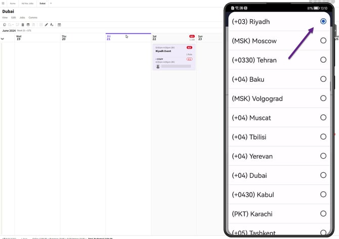Image resolution: width=339 pixels, height=239 pixels.
Task: Select the (+04) Dubai radio button
Action: click(323, 175)
